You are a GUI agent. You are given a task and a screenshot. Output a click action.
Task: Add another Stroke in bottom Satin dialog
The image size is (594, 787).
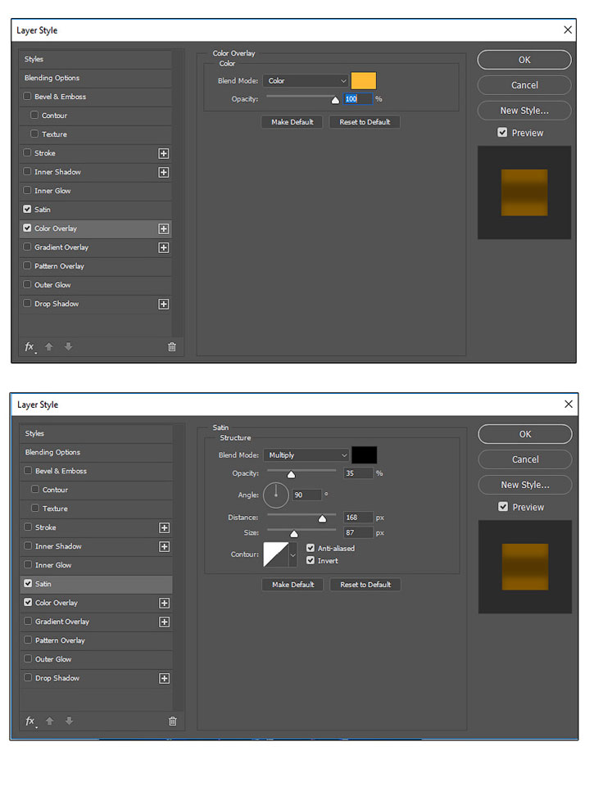click(x=164, y=528)
